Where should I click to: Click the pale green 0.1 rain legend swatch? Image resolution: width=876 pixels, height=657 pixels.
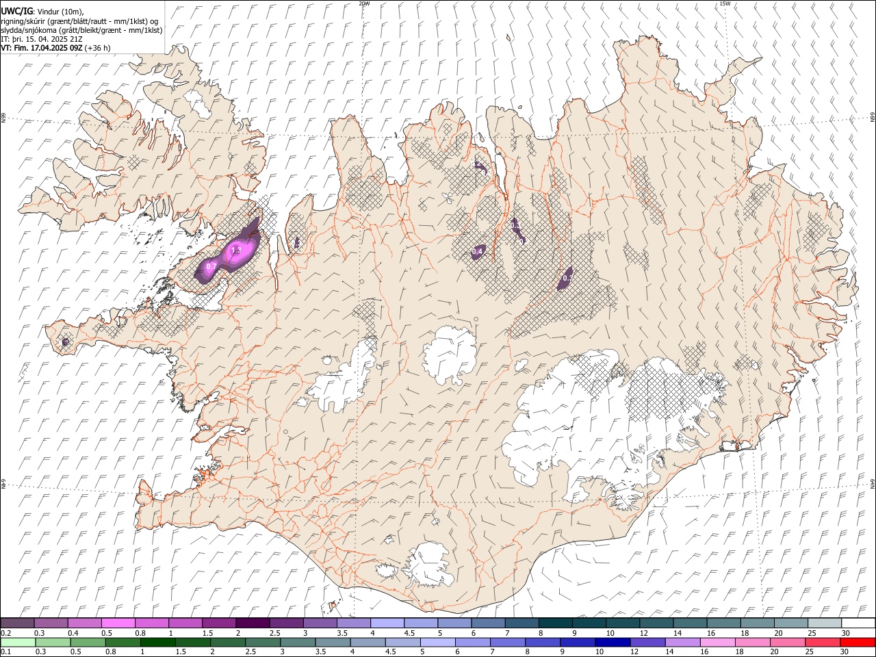[x=18, y=643]
